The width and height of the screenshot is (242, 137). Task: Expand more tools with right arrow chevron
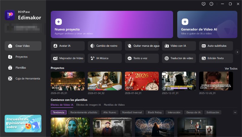tap(237, 52)
